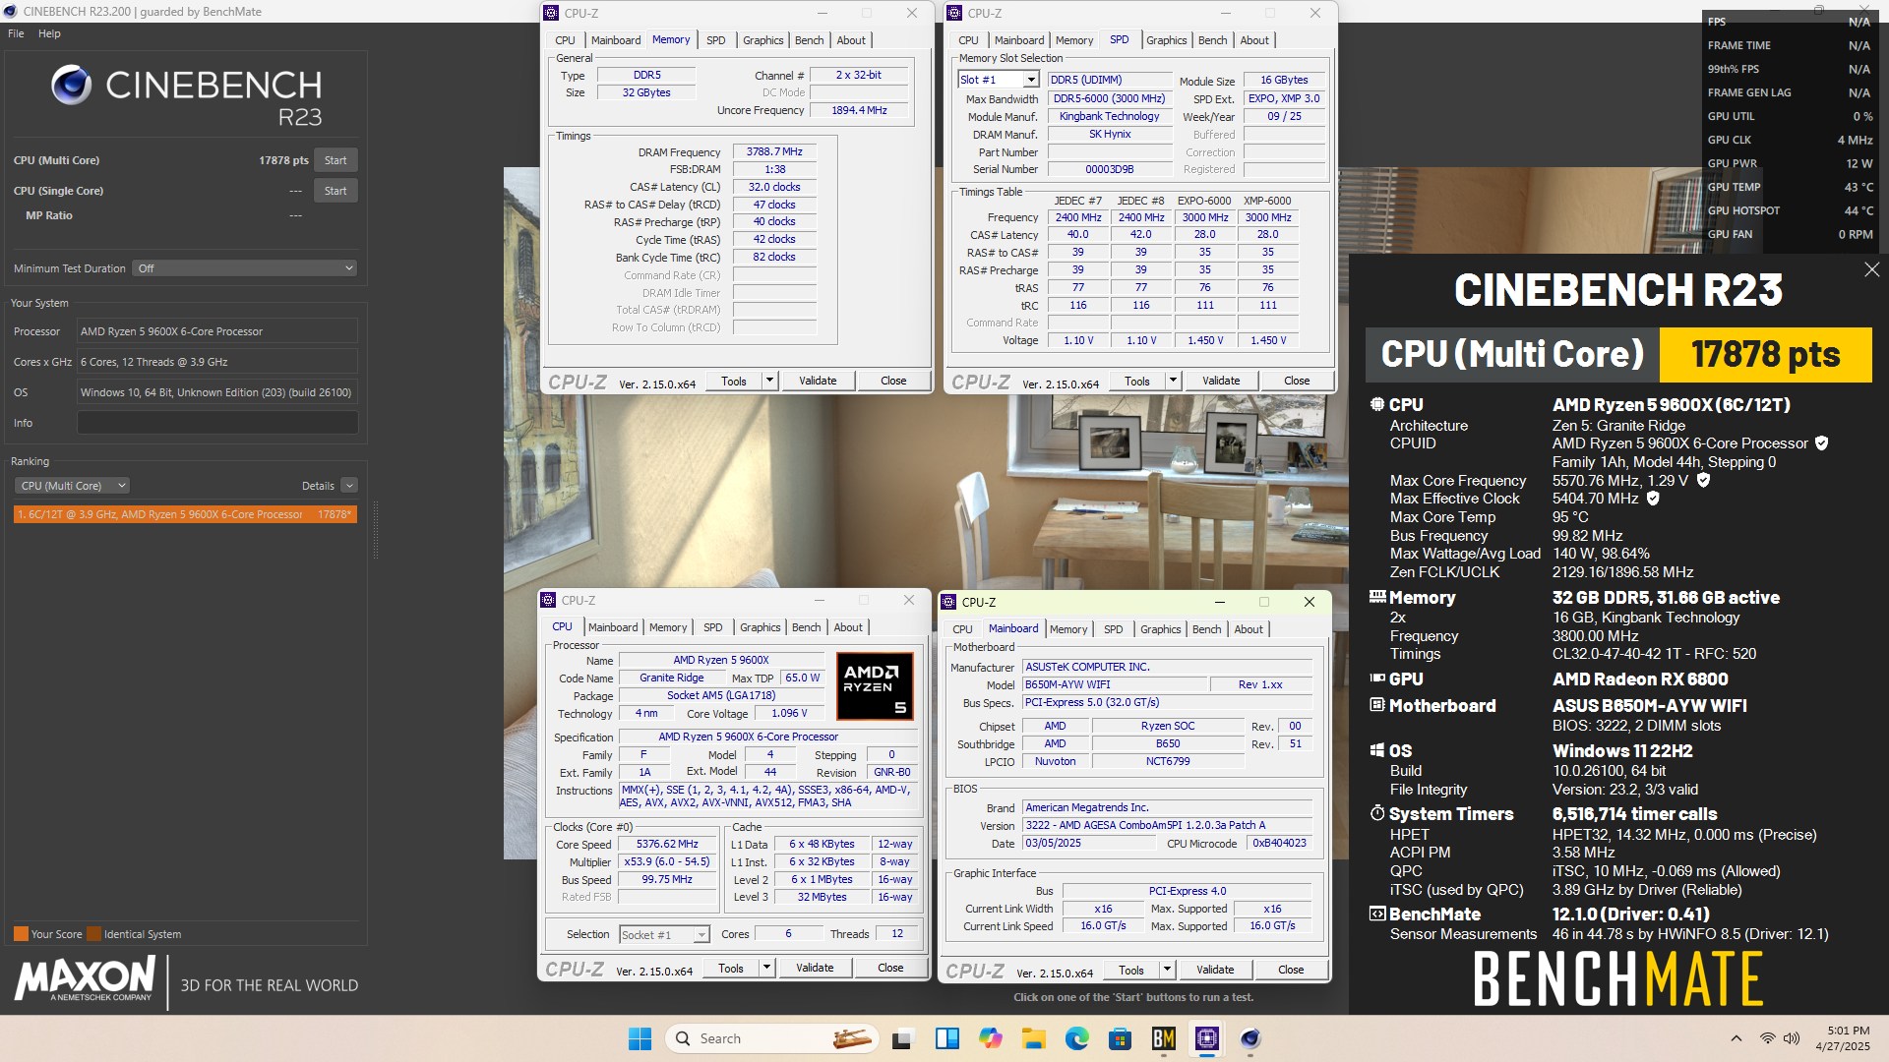Start the CPU (Multi Core) test
The width and height of the screenshot is (1889, 1062).
point(335,160)
